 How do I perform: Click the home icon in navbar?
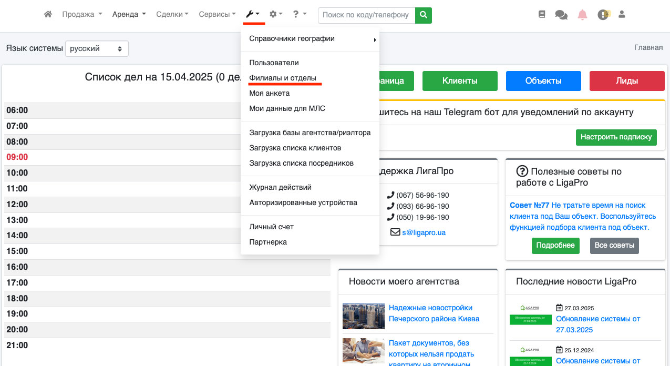pyautogui.click(x=48, y=15)
